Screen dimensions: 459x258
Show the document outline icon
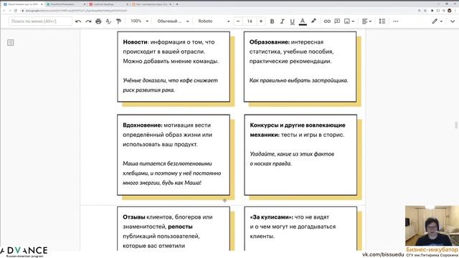click(11, 43)
